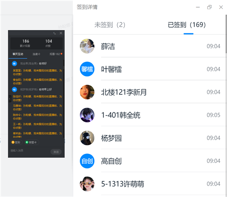The width and height of the screenshot is (227, 197).
Task: Click the 签到 check-in button
Action: coord(16,142)
